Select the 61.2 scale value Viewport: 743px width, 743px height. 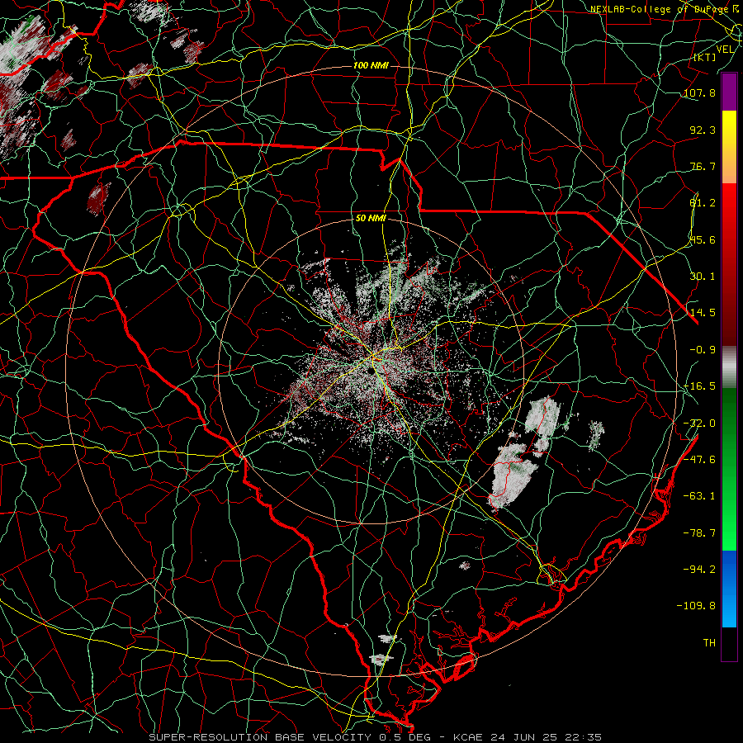[x=703, y=203]
